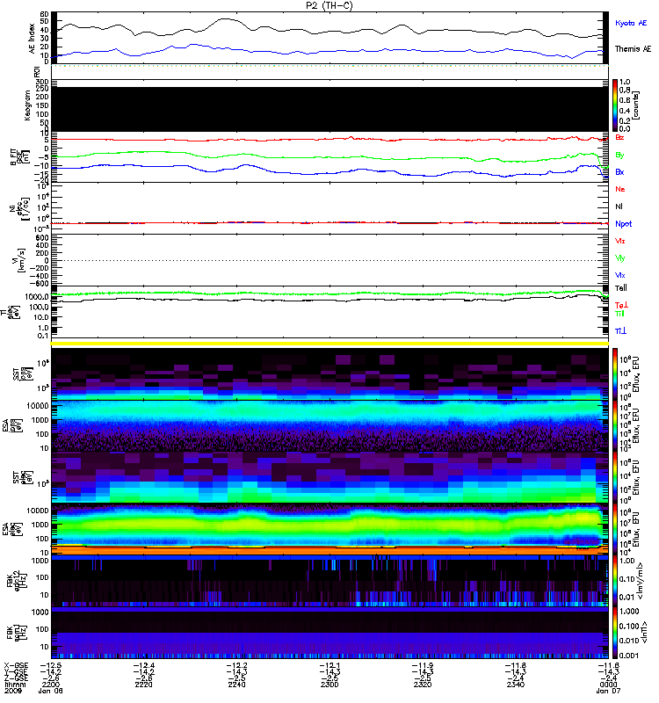This screenshot has width=659, height=703.
Task: Select the red Bz legend label
Action: click(x=619, y=137)
